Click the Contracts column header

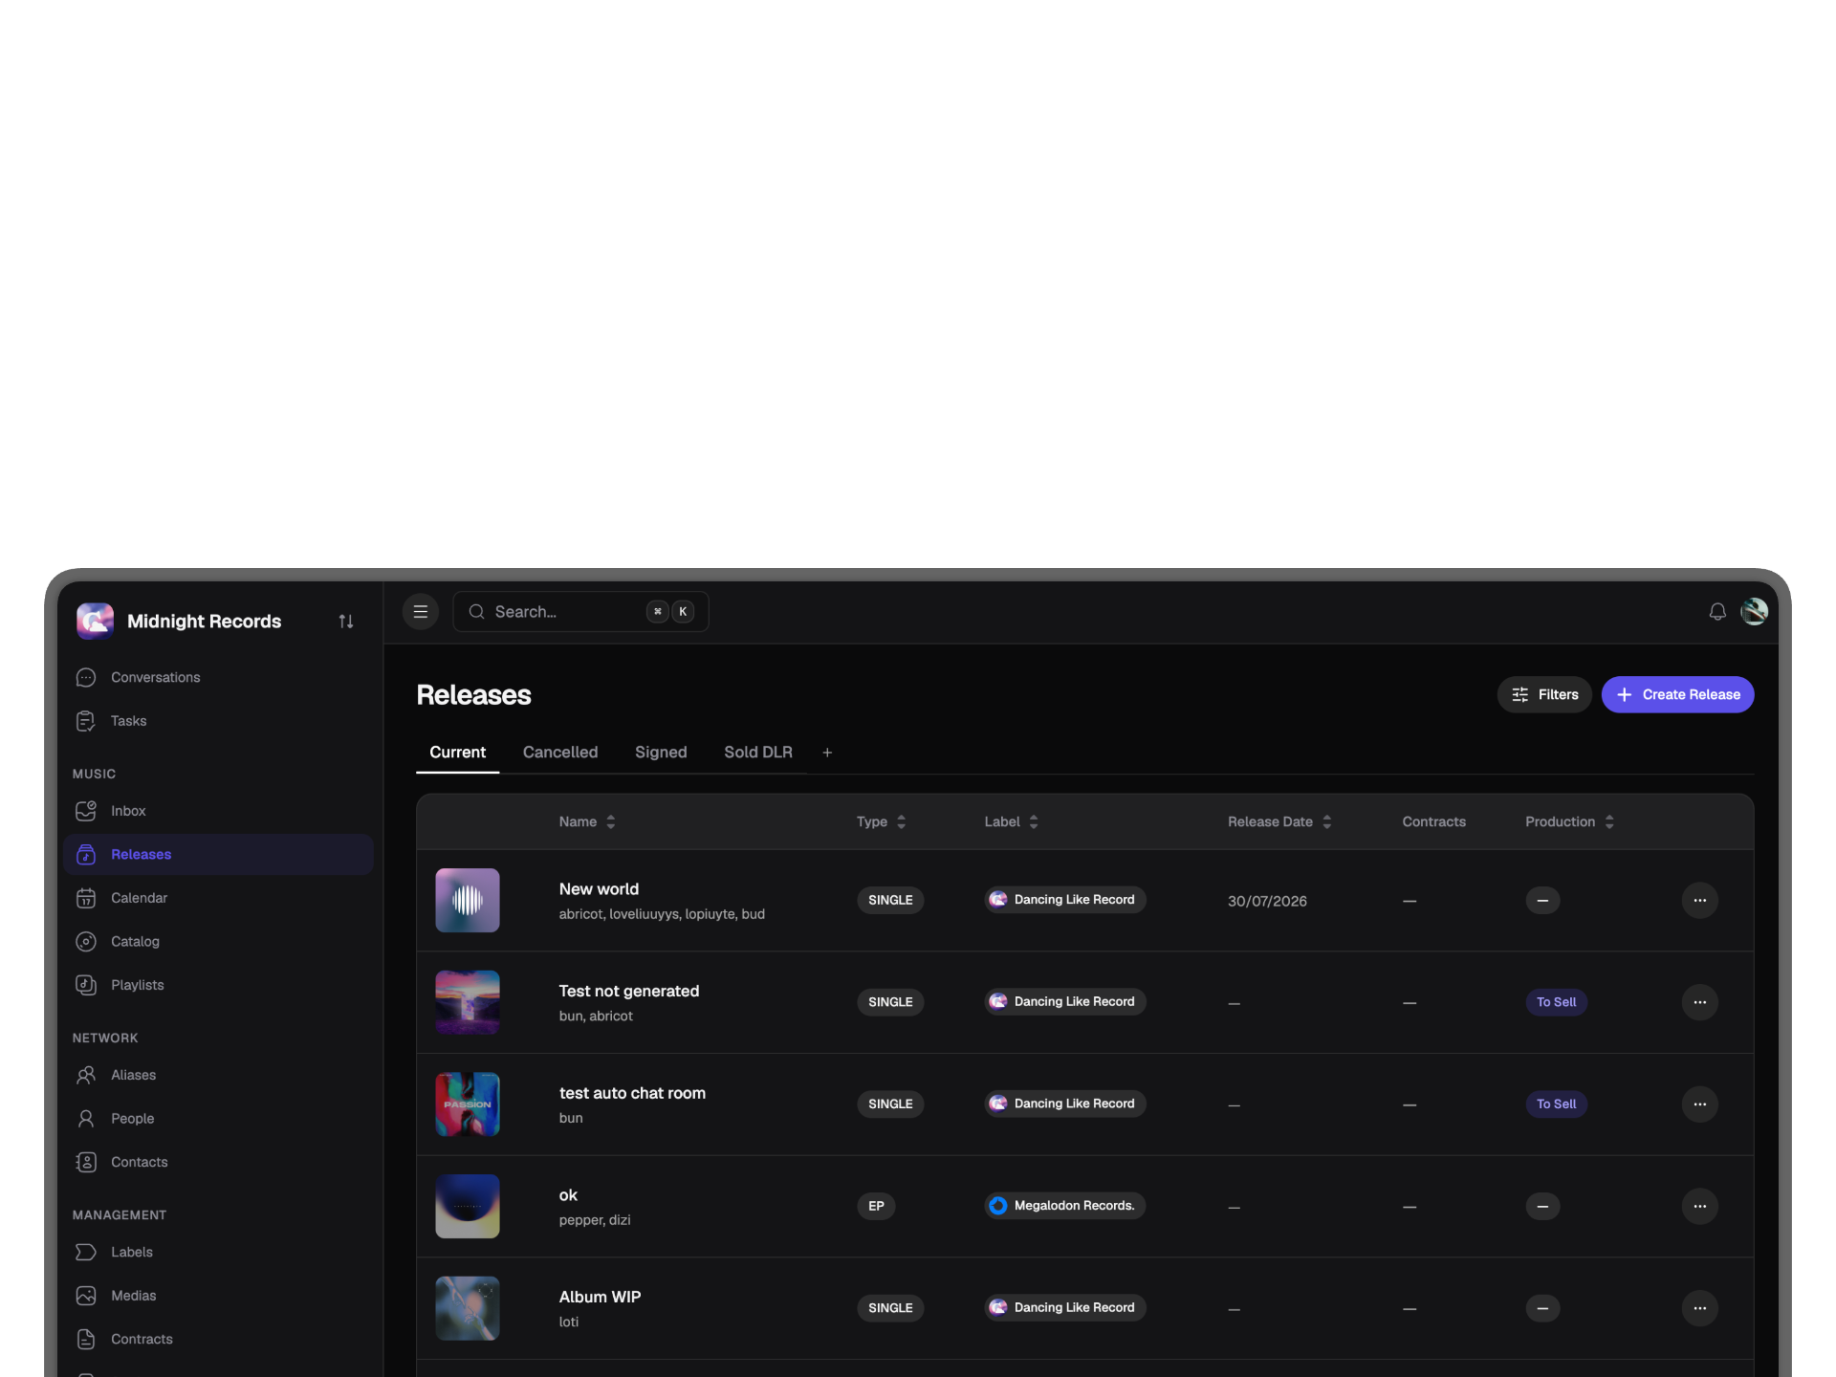coord(1433,821)
